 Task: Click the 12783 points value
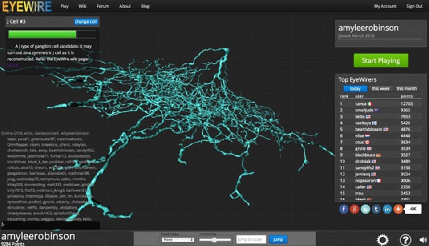tap(406, 104)
